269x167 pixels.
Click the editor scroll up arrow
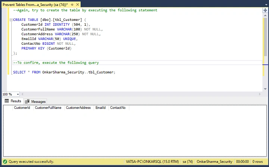click(x=265, y=16)
